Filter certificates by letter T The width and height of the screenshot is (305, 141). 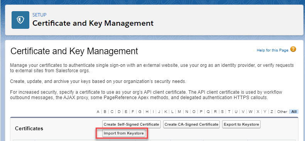tap(229, 112)
